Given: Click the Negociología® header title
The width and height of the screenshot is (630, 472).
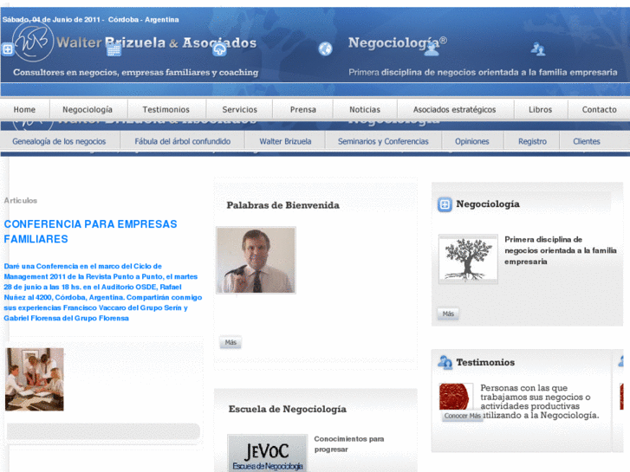Looking at the screenshot, I should click(x=398, y=42).
